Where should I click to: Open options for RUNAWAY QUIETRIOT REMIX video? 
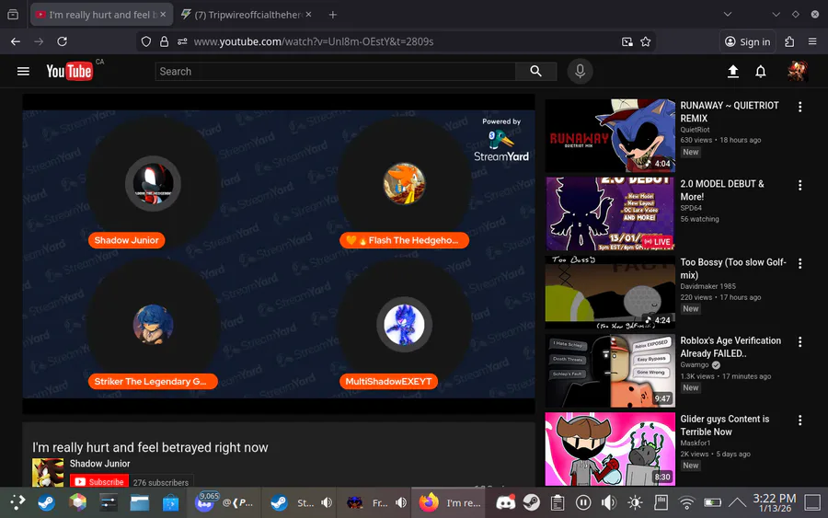point(800,107)
